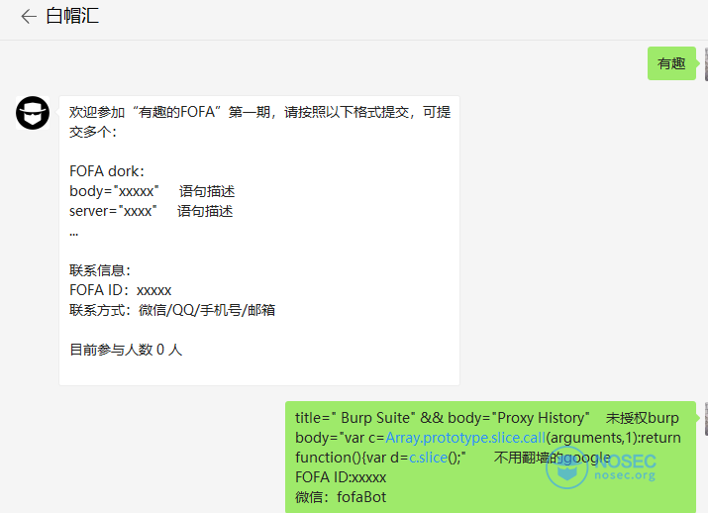Click the line FOFA ID:xxxxx in green bubble
708x513 pixels.
[x=341, y=477]
